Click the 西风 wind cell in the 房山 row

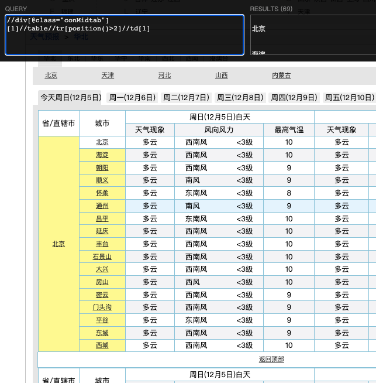point(192,282)
